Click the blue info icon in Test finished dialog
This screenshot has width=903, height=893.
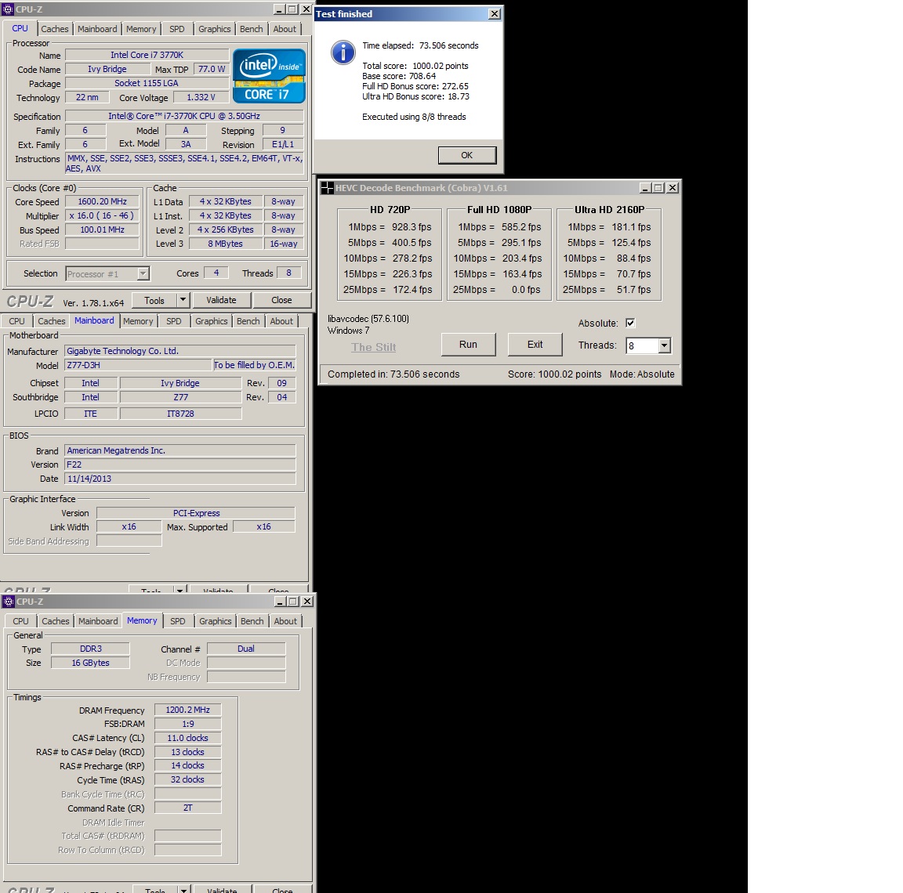343,52
